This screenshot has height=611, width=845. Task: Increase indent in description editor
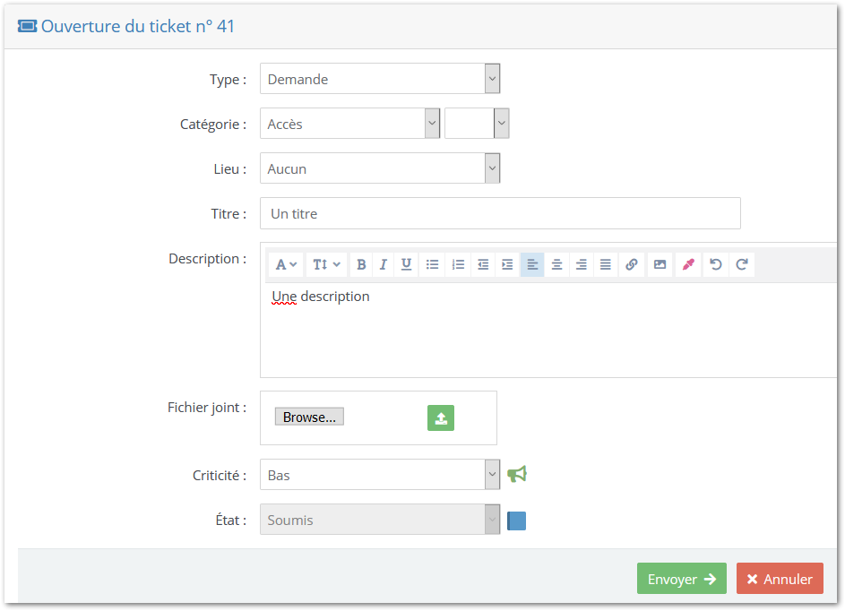tap(507, 264)
